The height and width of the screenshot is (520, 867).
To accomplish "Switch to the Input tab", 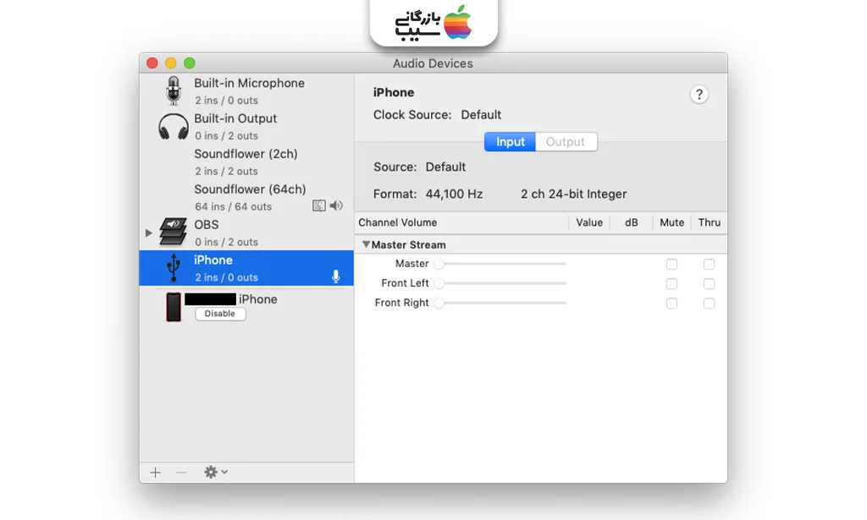I will pos(510,142).
